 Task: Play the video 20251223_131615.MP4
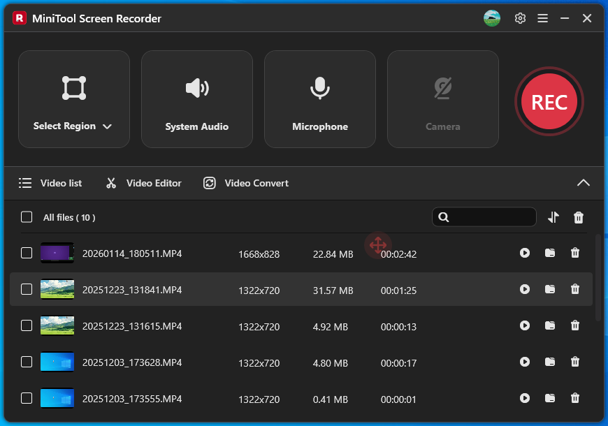point(525,325)
